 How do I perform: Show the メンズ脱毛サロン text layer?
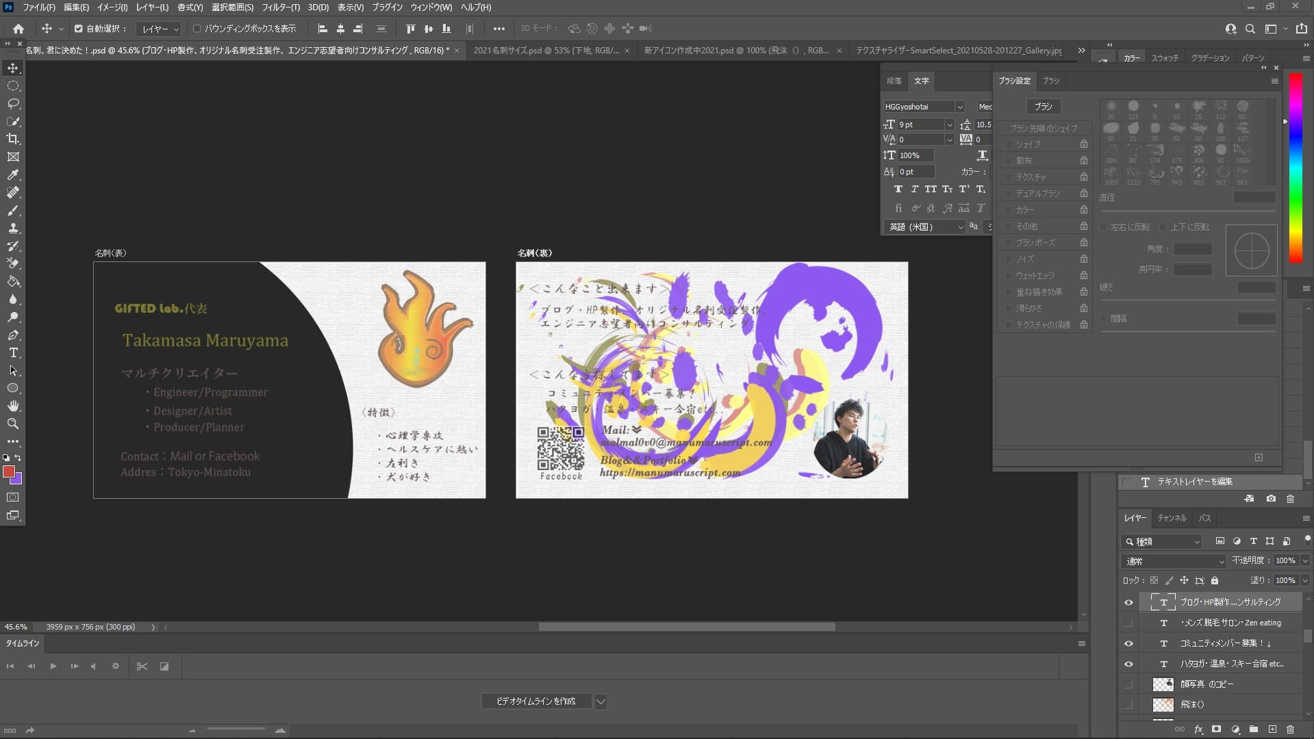pyautogui.click(x=1128, y=623)
